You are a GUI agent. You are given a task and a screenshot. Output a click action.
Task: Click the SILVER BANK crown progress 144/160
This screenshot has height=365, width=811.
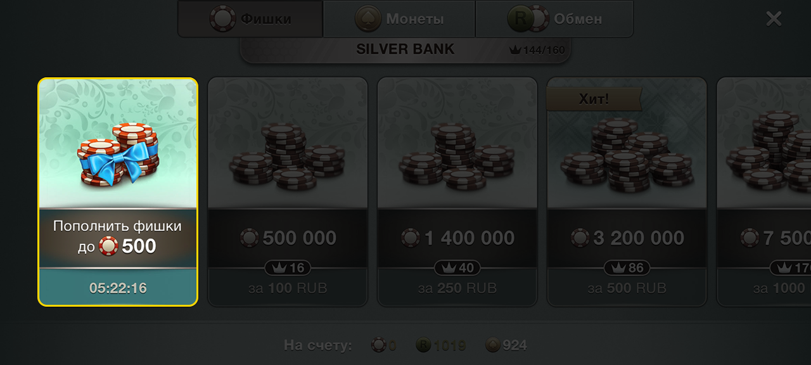pyautogui.click(x=537, y=50)
